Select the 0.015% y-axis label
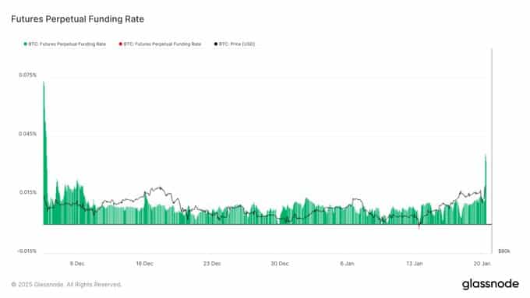Screen dimensions: 530x298 point(28,192)
